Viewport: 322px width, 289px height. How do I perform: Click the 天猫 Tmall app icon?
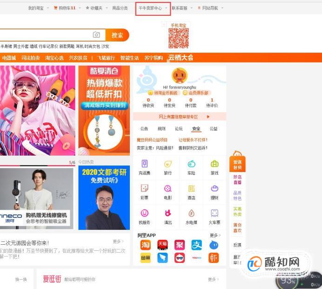click(162, 245)
